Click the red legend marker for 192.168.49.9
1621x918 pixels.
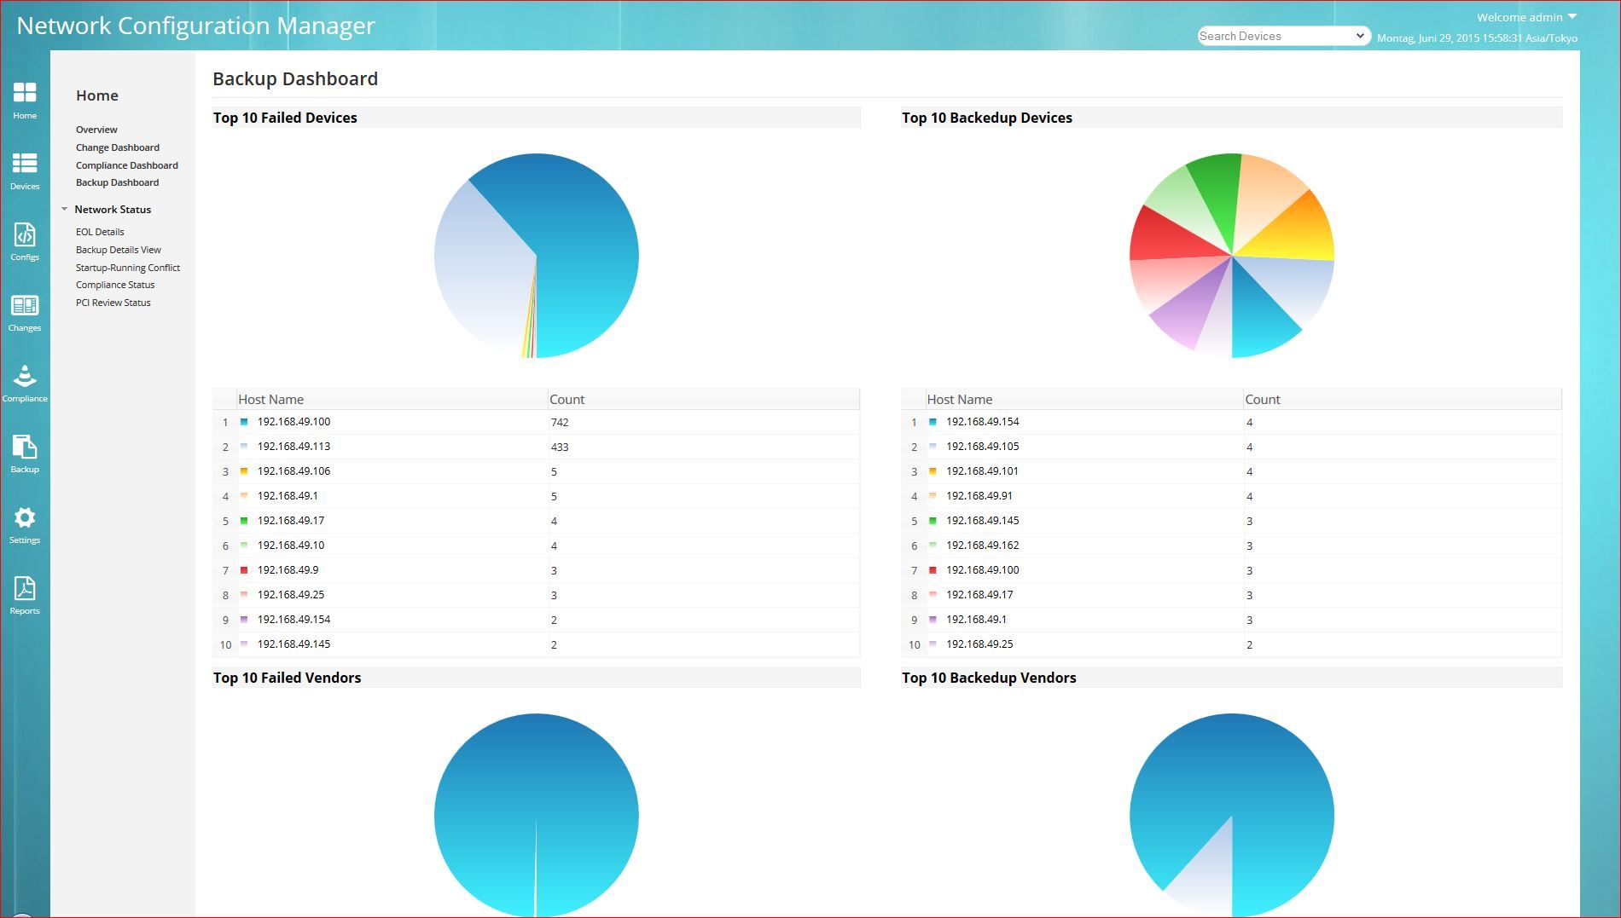tap(244, 569)
